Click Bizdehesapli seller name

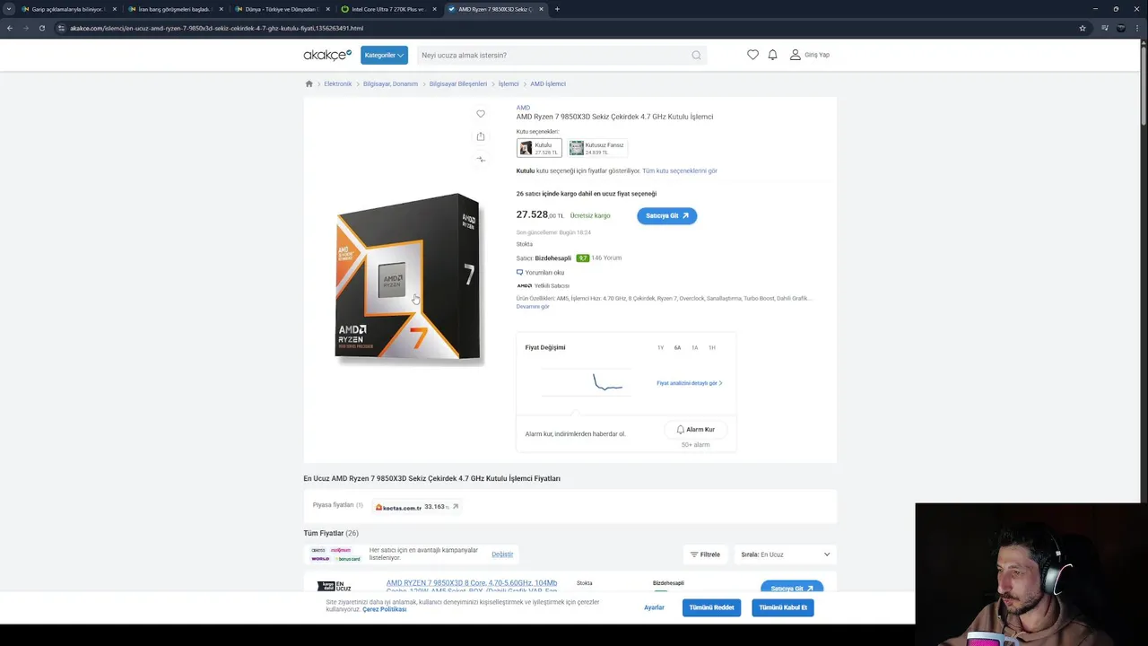tap(553, 258)
